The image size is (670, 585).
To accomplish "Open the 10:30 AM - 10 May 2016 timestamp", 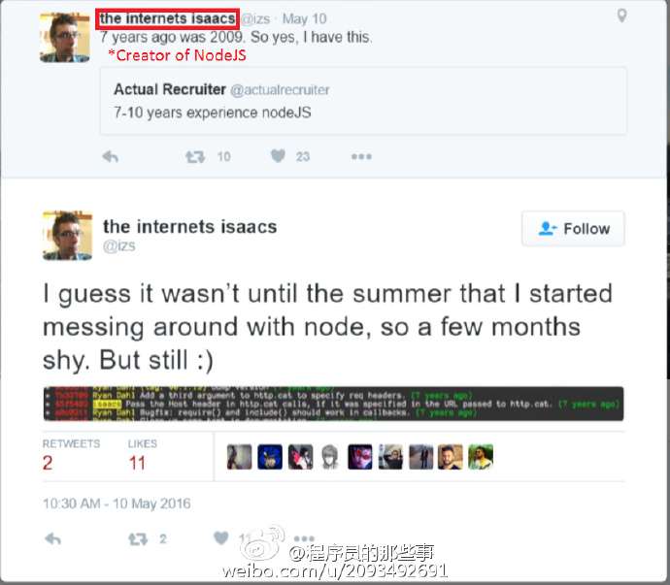I will click(117, 504).
